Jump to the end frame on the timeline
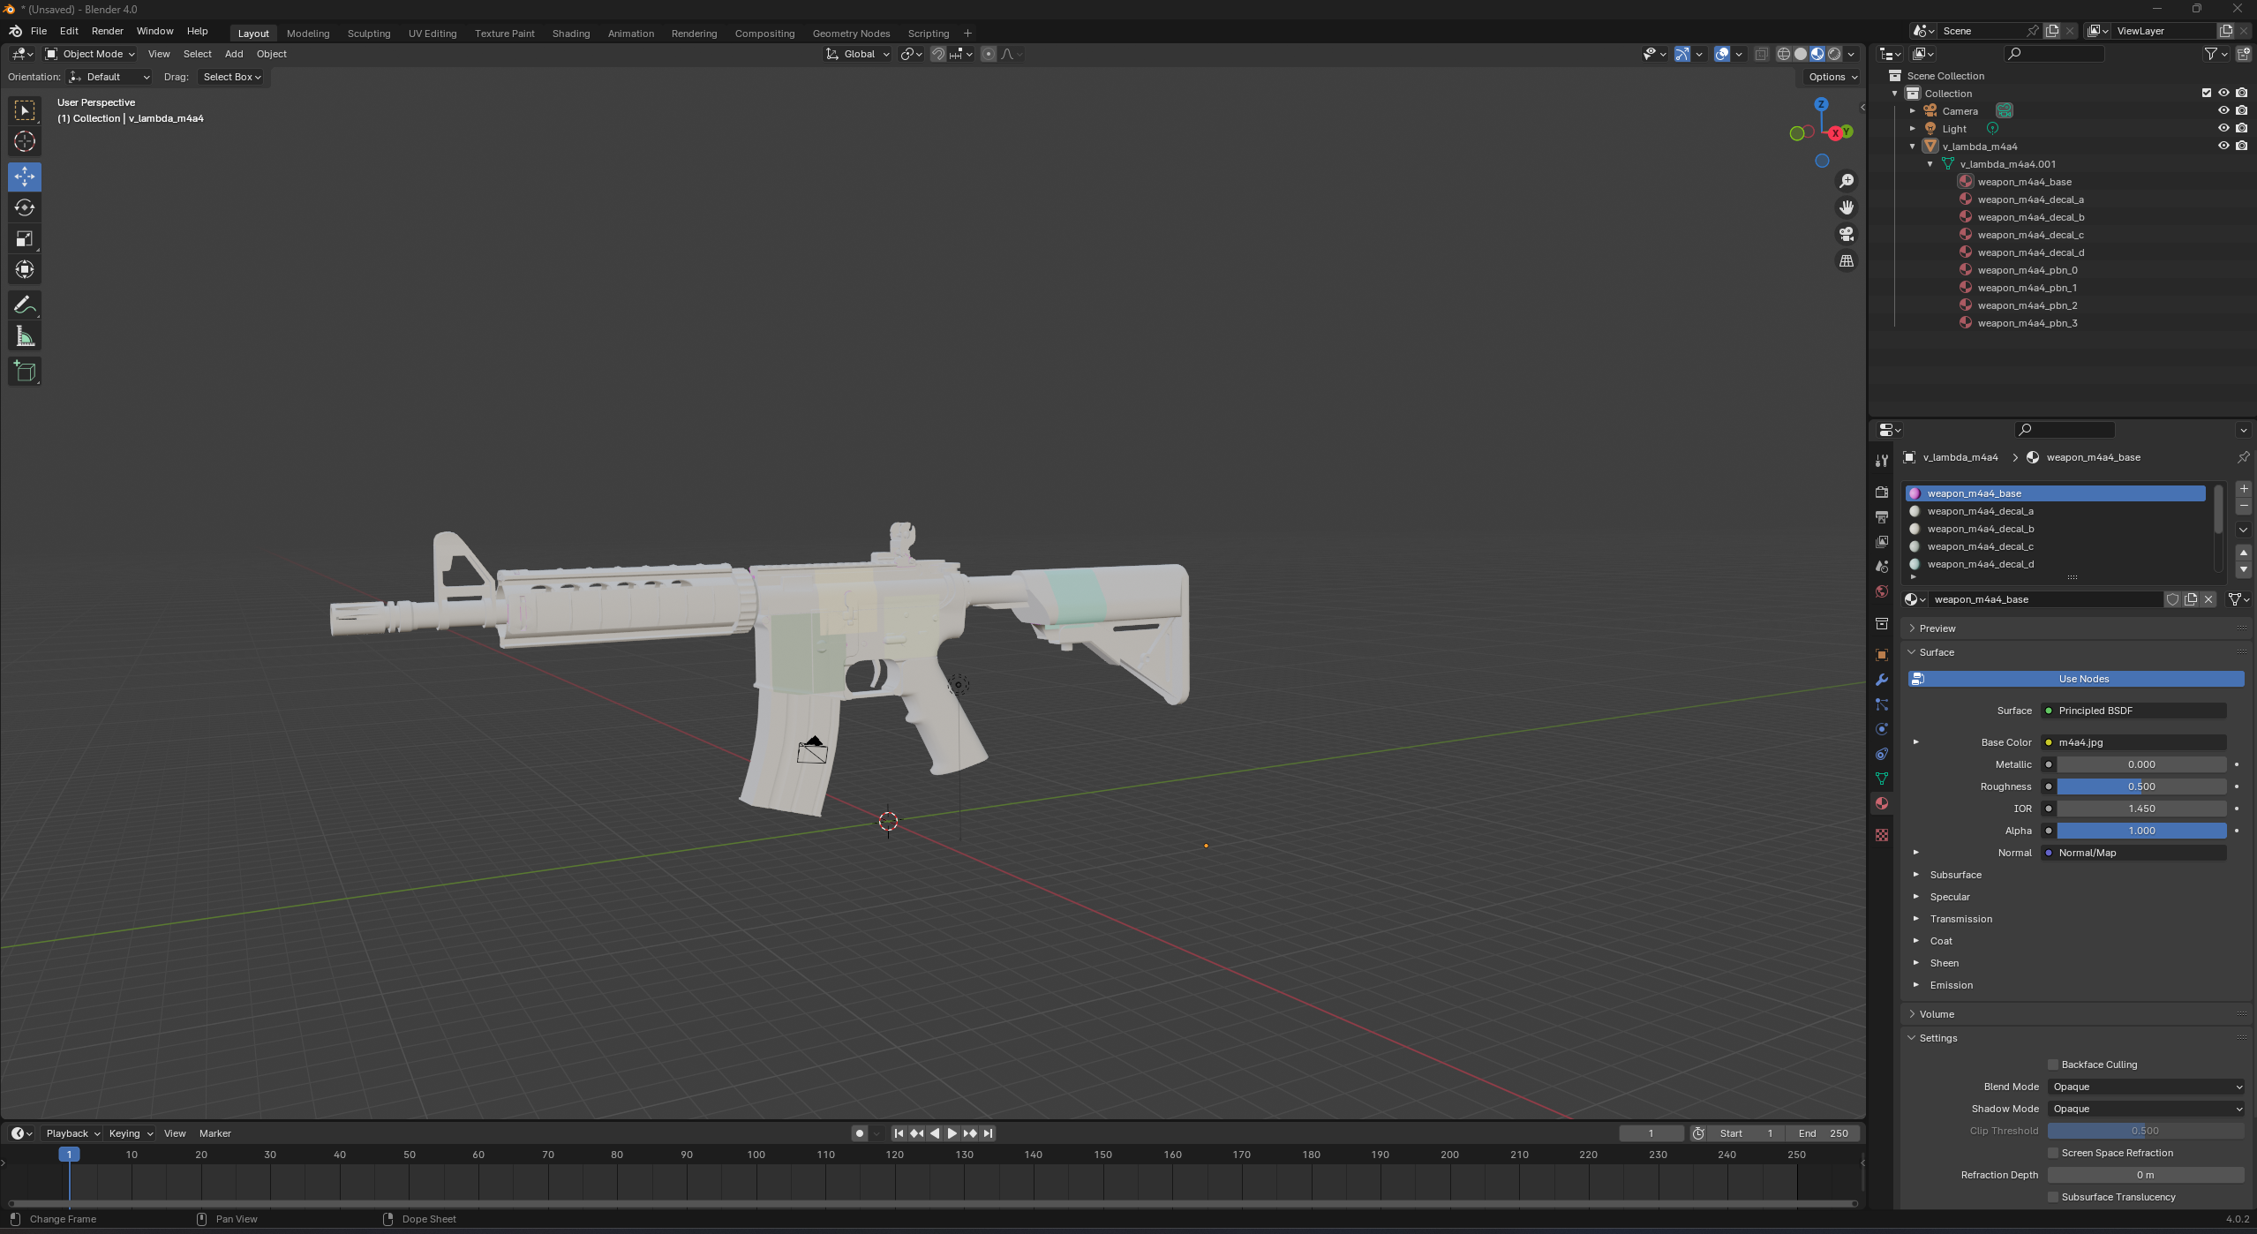Image resolution: width=2257 pixels, height=1234 pixels. 988,1133
